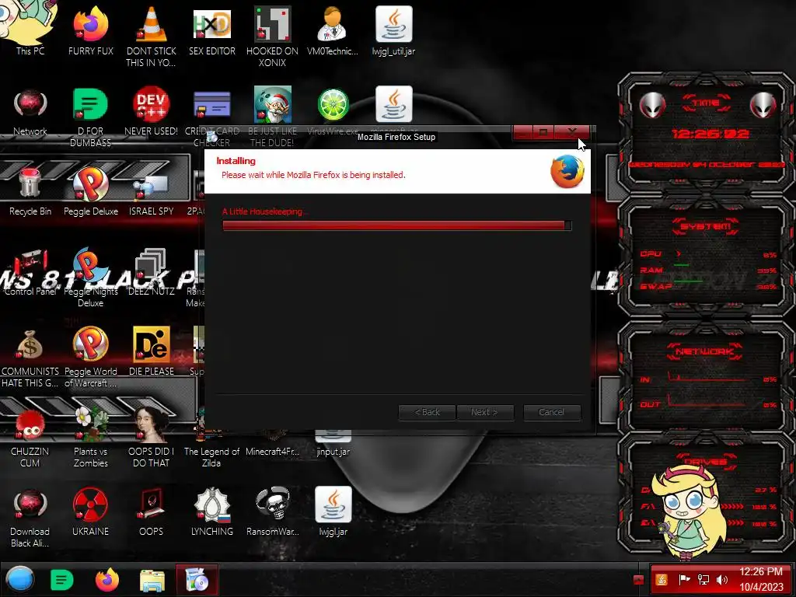Open Action Center flag tray icon

click(x=684, y=580)
